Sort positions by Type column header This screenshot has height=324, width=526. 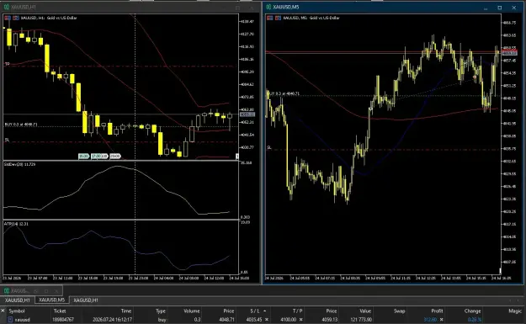(161, 311)
